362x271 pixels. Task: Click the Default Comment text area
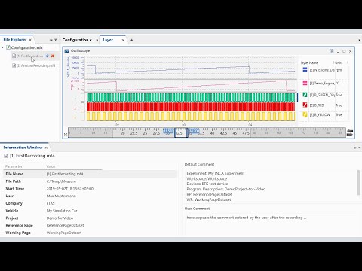[271, 186]
